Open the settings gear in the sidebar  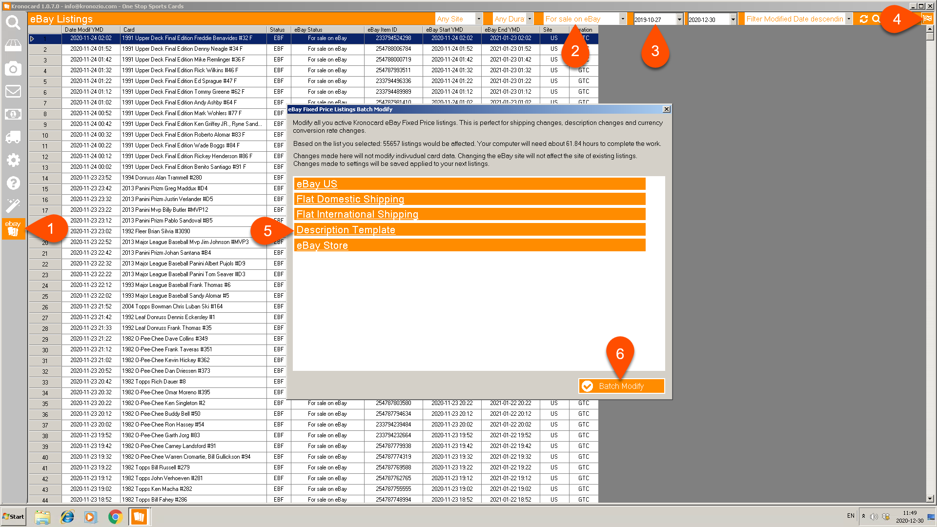tap(13, 160)
